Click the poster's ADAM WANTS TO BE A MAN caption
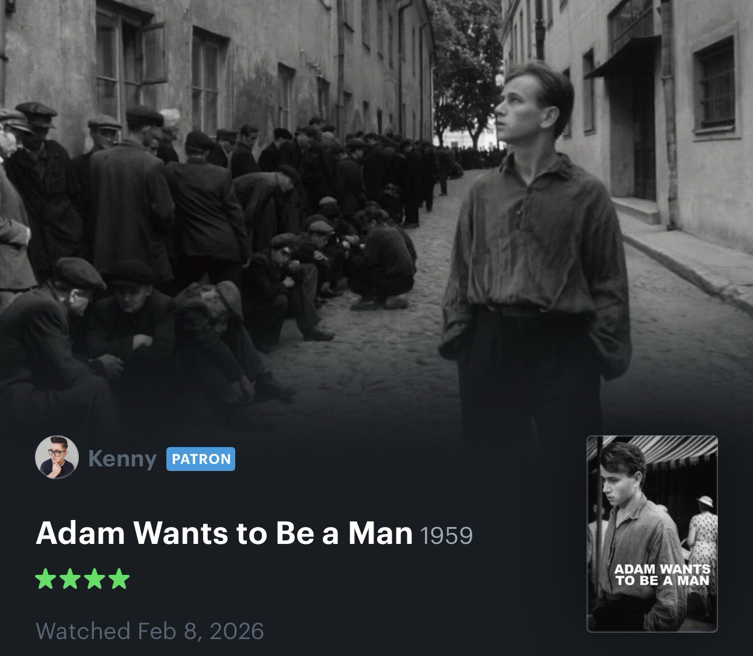 click(x=663, y=574)
